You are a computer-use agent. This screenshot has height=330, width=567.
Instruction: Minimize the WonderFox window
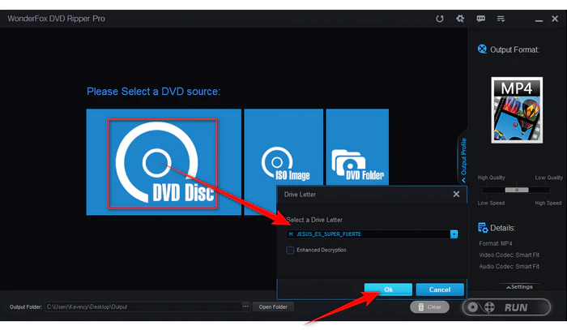(x=539, y=19)
